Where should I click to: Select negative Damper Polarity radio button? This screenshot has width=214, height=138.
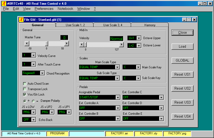[33, 101]
